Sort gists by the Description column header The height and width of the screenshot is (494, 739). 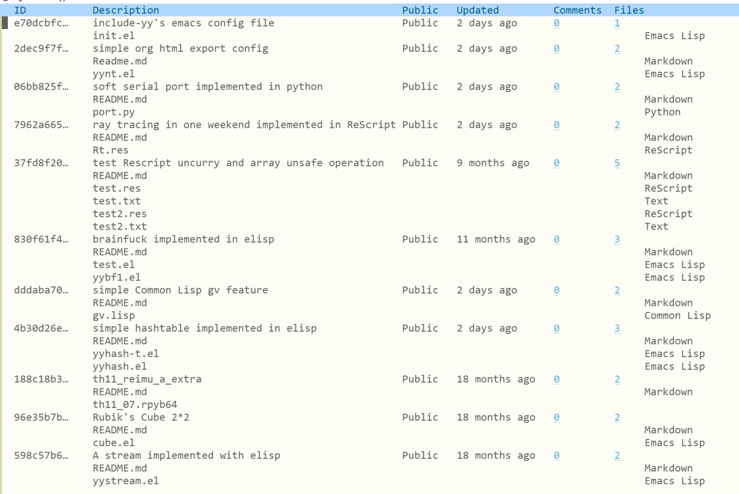click(x=126, y=10)
